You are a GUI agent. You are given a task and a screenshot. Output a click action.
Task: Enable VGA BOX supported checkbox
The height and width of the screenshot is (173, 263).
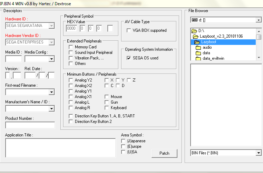tap(129, 30)
